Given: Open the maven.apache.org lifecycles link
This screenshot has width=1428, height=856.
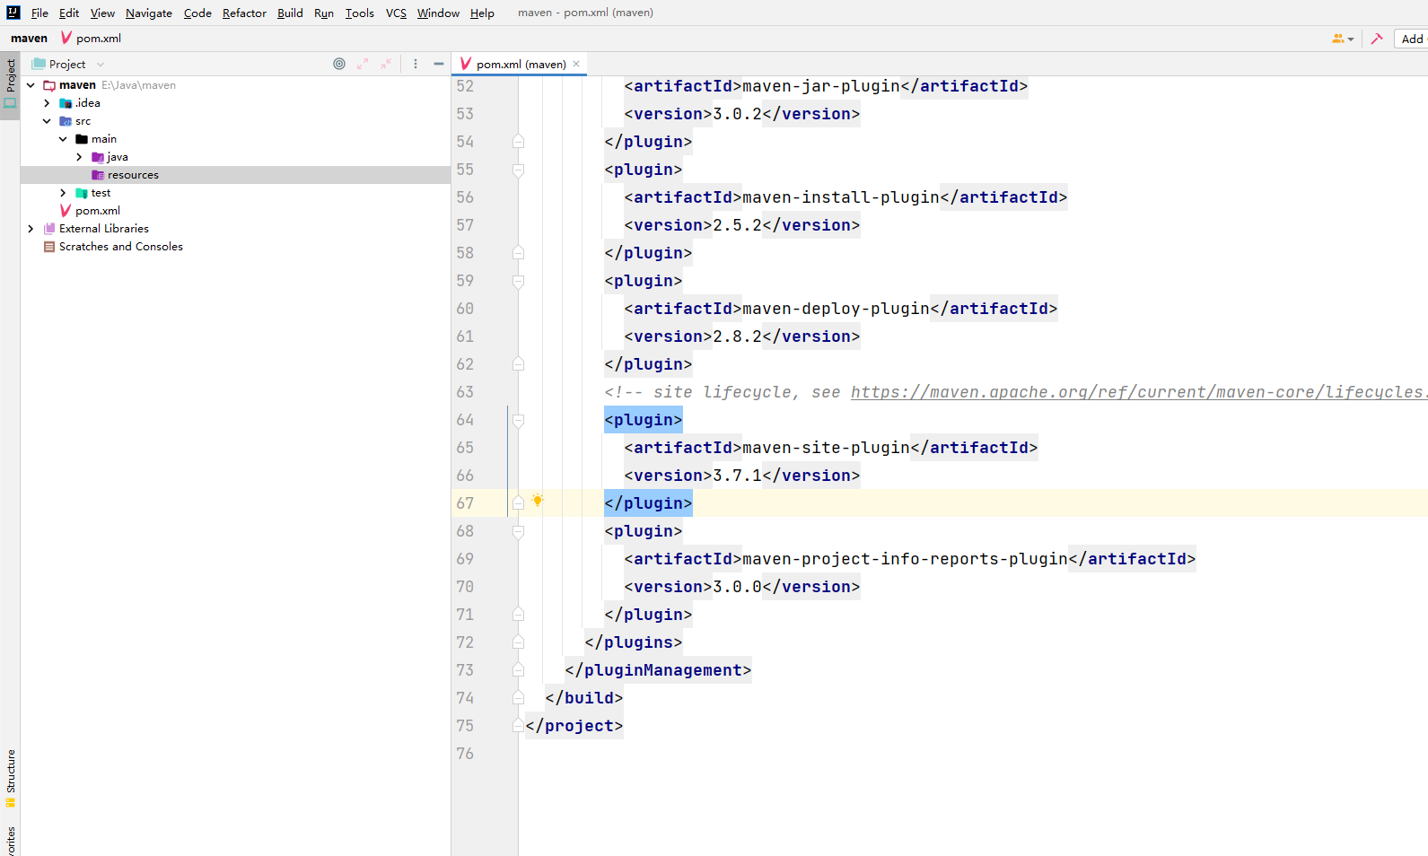Looking at the screenshot, I should click(1138, 392).
